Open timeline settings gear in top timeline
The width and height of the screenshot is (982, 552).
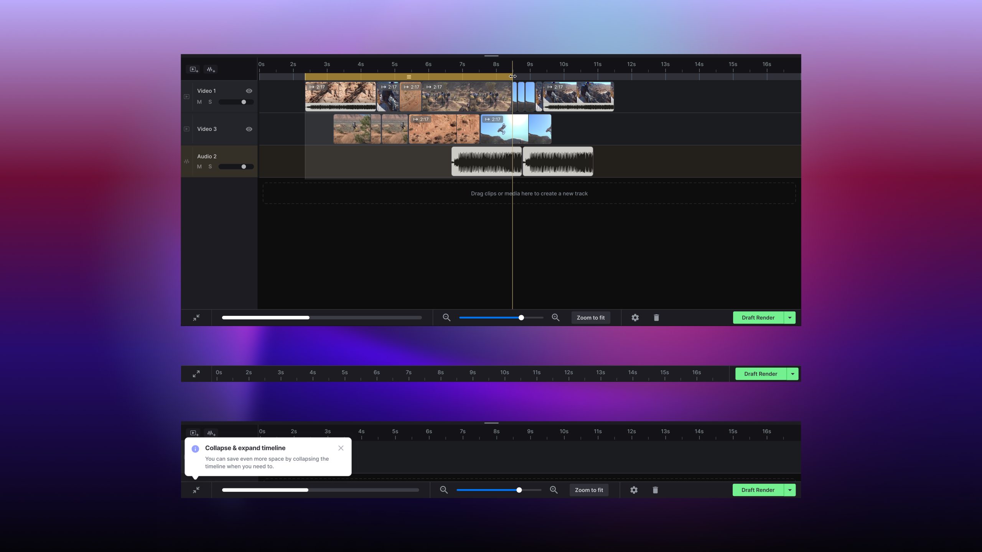tap(635, 317)
